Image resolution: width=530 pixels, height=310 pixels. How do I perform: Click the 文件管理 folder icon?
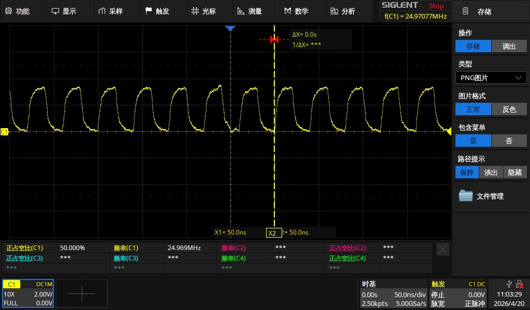click(x=465, y=196)
